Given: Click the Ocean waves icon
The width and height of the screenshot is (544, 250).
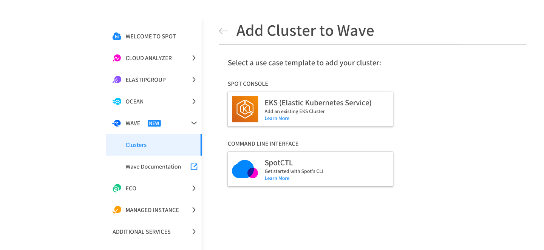Looking at the screenshot, I should pos(117,102).
